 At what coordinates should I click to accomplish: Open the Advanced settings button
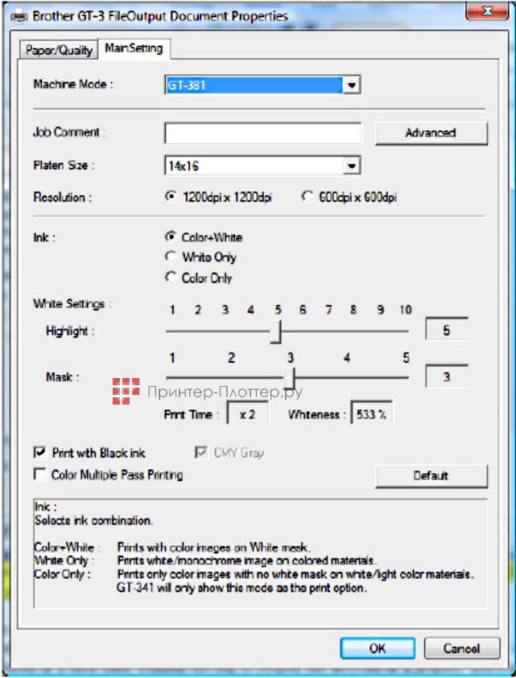pyautogui.click(x=431, y=134)
